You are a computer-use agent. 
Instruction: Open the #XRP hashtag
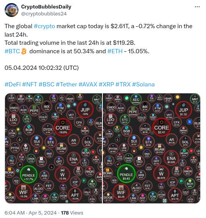point(106,84)
